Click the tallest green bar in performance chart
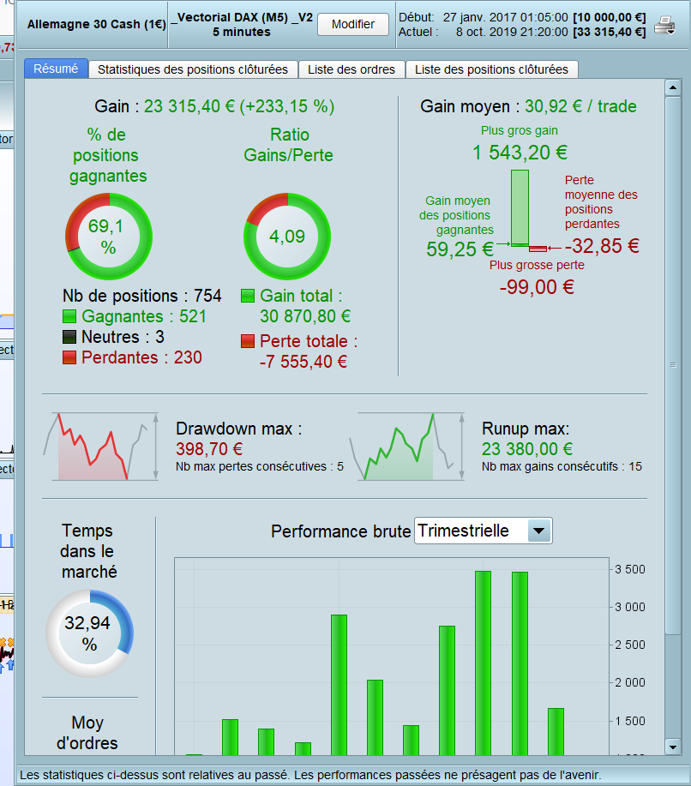The width and height of the screenshot is (691, 786). click(x=483, y=663)
